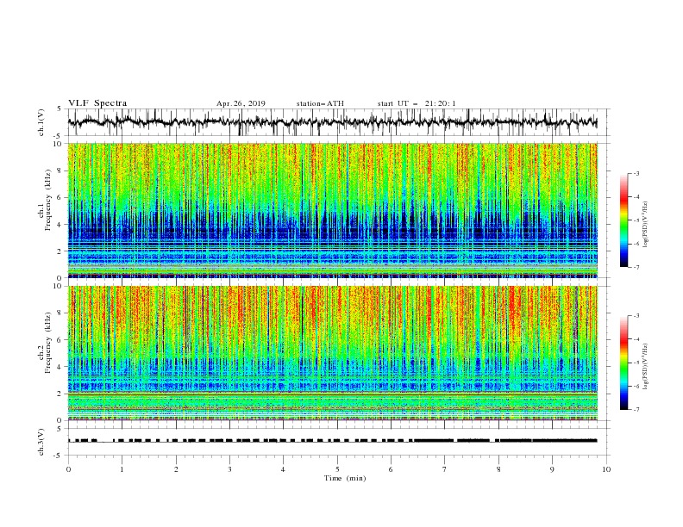683x527 pixels.
Task: Click time axis tick label "8"
Action: click(x=498, y=469)
